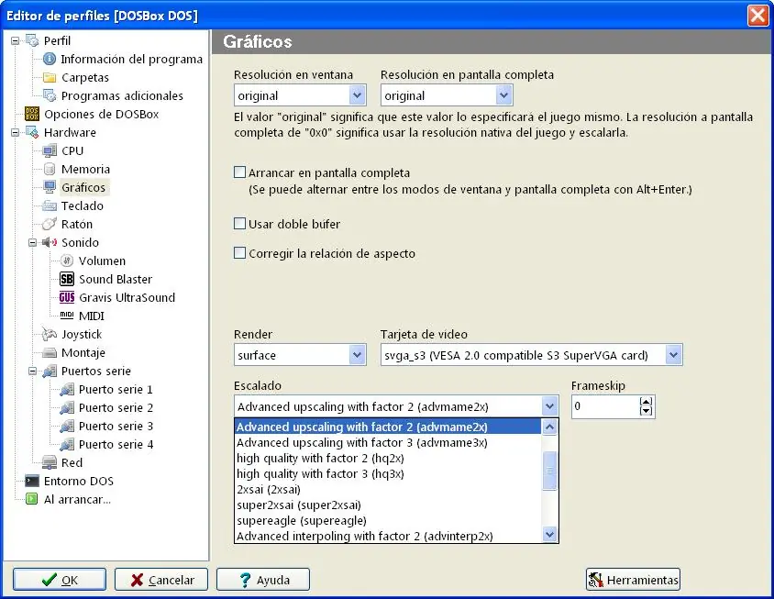This screenshot has height=599, width=774.
Task: Enable Arrancar en pantalla completa checkbox
Action: 239,172
